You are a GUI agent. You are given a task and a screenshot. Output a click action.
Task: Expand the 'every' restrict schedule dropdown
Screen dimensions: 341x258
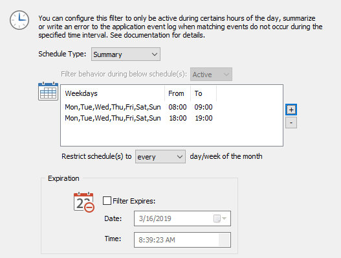(x=160, y=156)
